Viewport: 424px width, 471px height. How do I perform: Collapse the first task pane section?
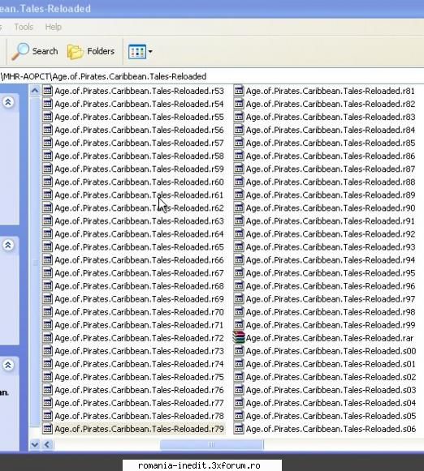click(x=8, y=102)
